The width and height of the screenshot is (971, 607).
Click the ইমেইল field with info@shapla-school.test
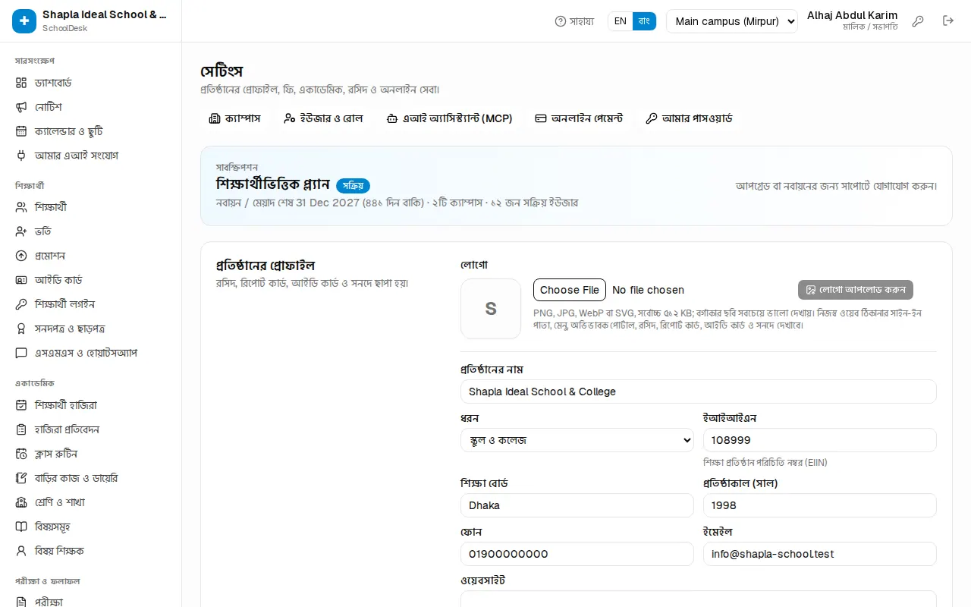coord(820,554)
